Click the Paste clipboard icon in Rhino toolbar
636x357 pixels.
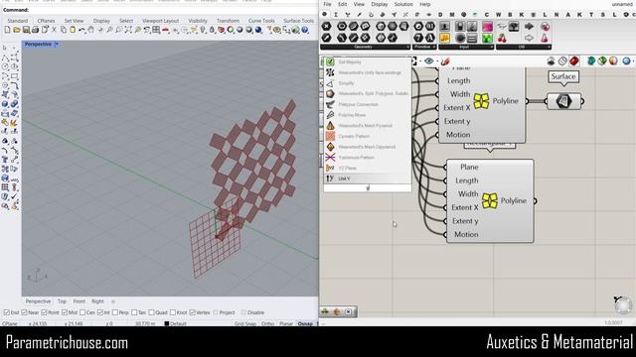[x=73, y=30]
